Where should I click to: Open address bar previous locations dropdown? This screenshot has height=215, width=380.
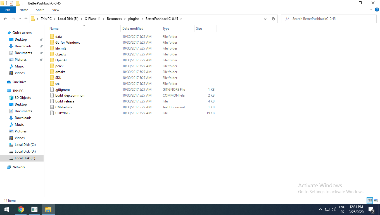pos(265,19)
